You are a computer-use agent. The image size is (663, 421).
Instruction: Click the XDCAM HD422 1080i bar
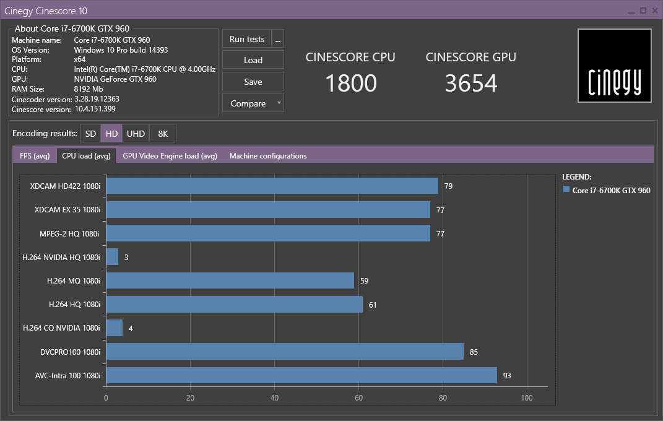pyautogui.click(x=272, y=186)
